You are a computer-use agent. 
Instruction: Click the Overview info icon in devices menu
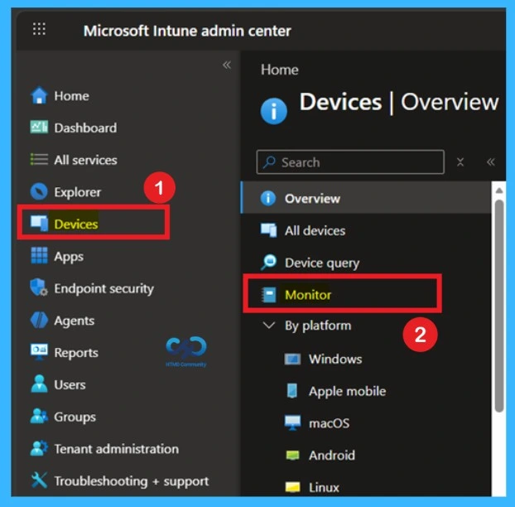(x=268, y=198)
